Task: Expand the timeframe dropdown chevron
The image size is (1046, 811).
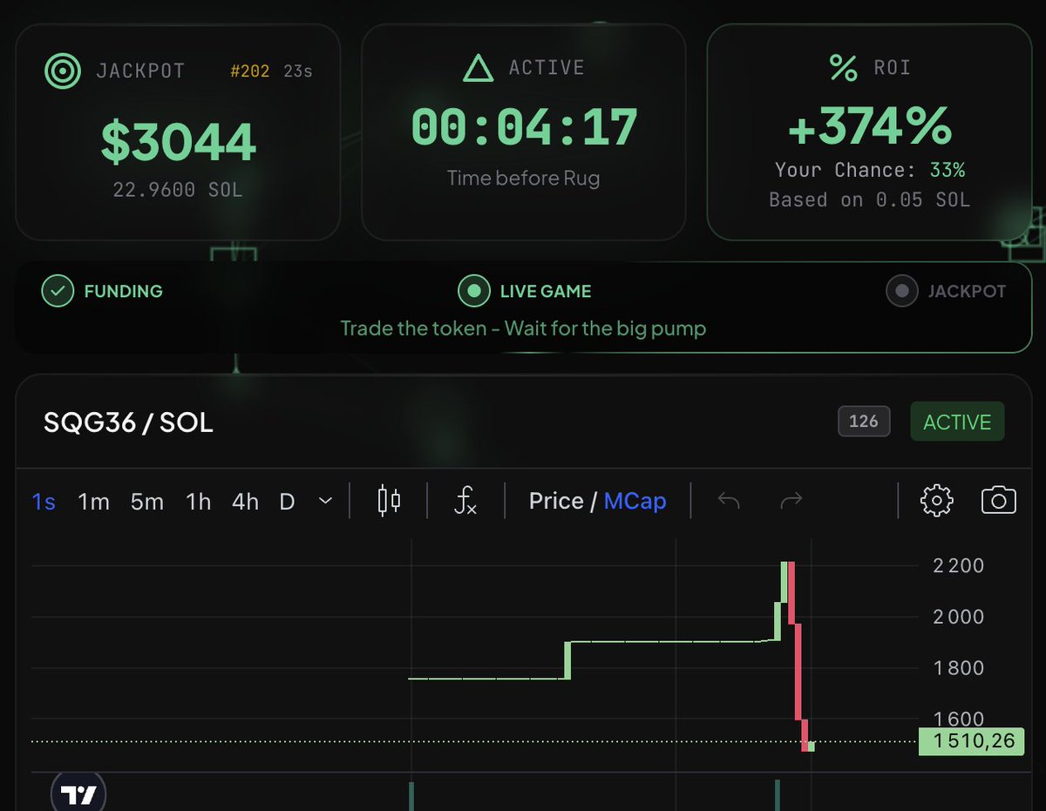Action: click(x=325, y=501)
